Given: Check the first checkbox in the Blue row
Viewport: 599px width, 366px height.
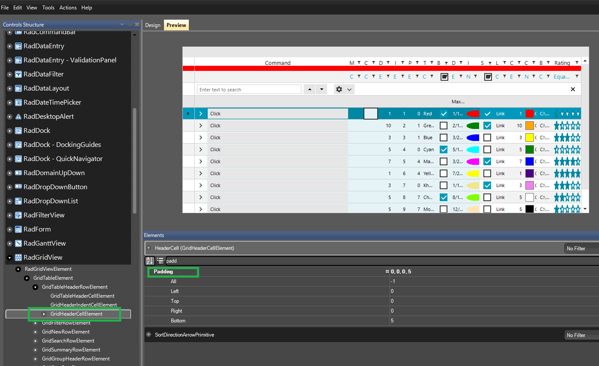Looking at the screenshot, I should (x=444, y=138).
